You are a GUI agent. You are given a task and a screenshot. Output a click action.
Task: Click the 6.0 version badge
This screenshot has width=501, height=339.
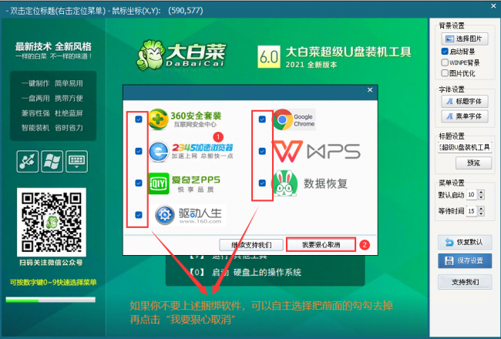tap(269, 56)
